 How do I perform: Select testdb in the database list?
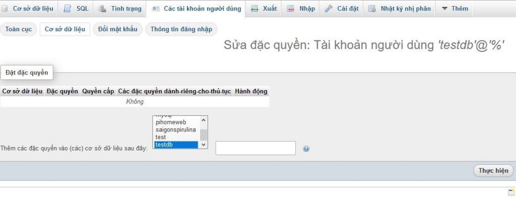click(176, 145)
